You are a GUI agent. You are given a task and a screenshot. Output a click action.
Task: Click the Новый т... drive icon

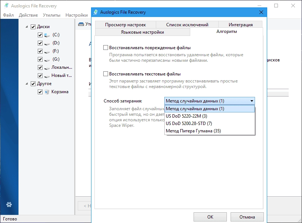point(47,76)
